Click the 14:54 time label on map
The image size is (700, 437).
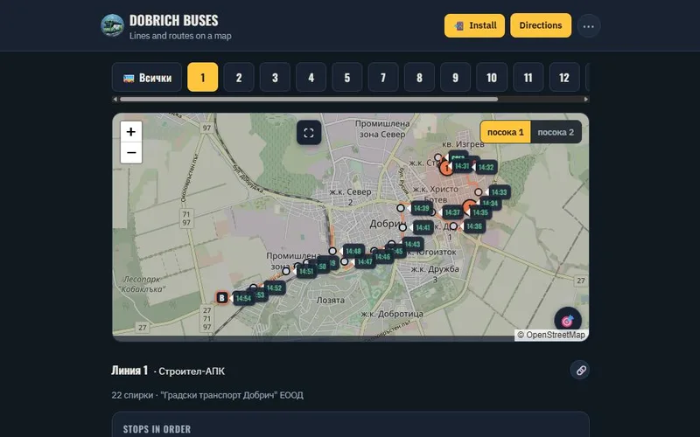pyautogui.click(x=243, y=298)
